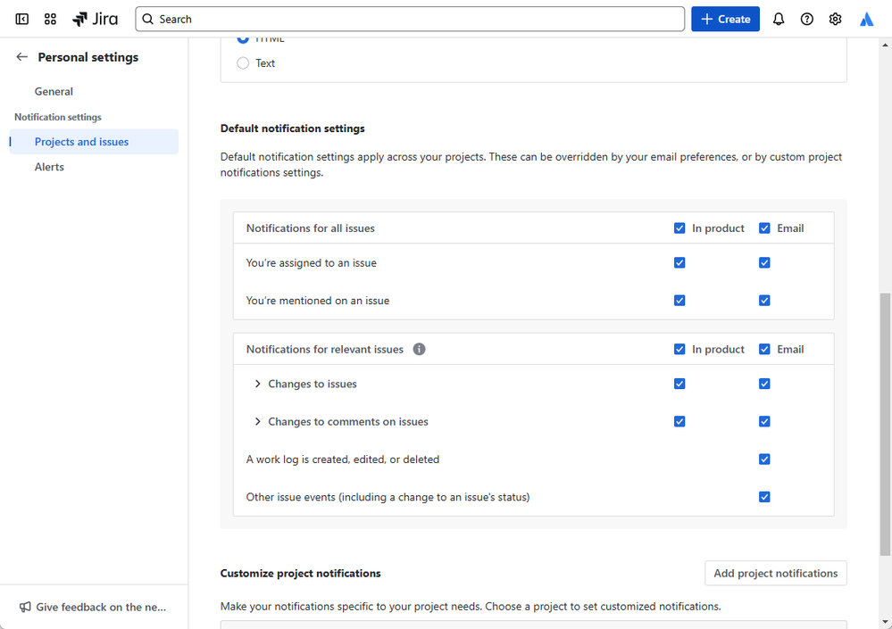The height and width of the screenshot is (629, 892).
Task: Click the info icon next to relevant issues
Action: tap(419, 350)
